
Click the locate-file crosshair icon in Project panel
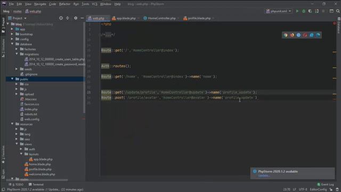tap(61, 18)
